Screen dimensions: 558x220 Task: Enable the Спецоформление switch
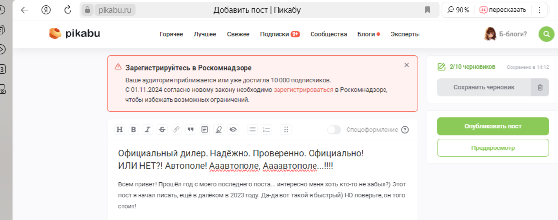[334, 130]
